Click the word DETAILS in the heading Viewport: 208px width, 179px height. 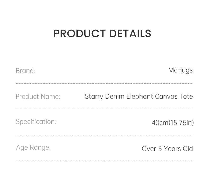pos(130,34)
